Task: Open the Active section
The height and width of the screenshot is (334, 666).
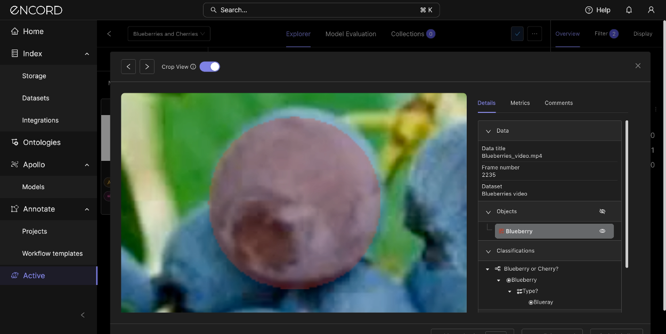Action: [48, 275]
